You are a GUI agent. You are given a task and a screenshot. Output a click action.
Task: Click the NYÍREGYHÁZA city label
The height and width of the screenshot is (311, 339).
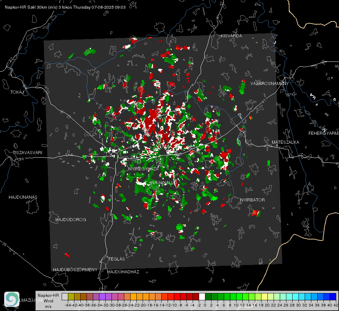point(143,169)
